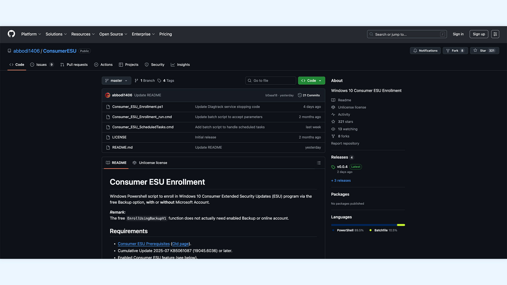This screenshot has height=285, width=507.
Task: Click the GitHub logo icon
Action: [x=11, y=34]
